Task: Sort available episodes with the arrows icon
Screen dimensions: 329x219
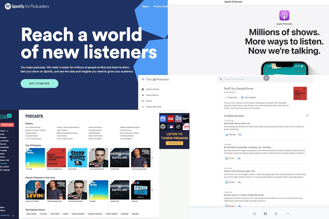Action: (307, 116)
